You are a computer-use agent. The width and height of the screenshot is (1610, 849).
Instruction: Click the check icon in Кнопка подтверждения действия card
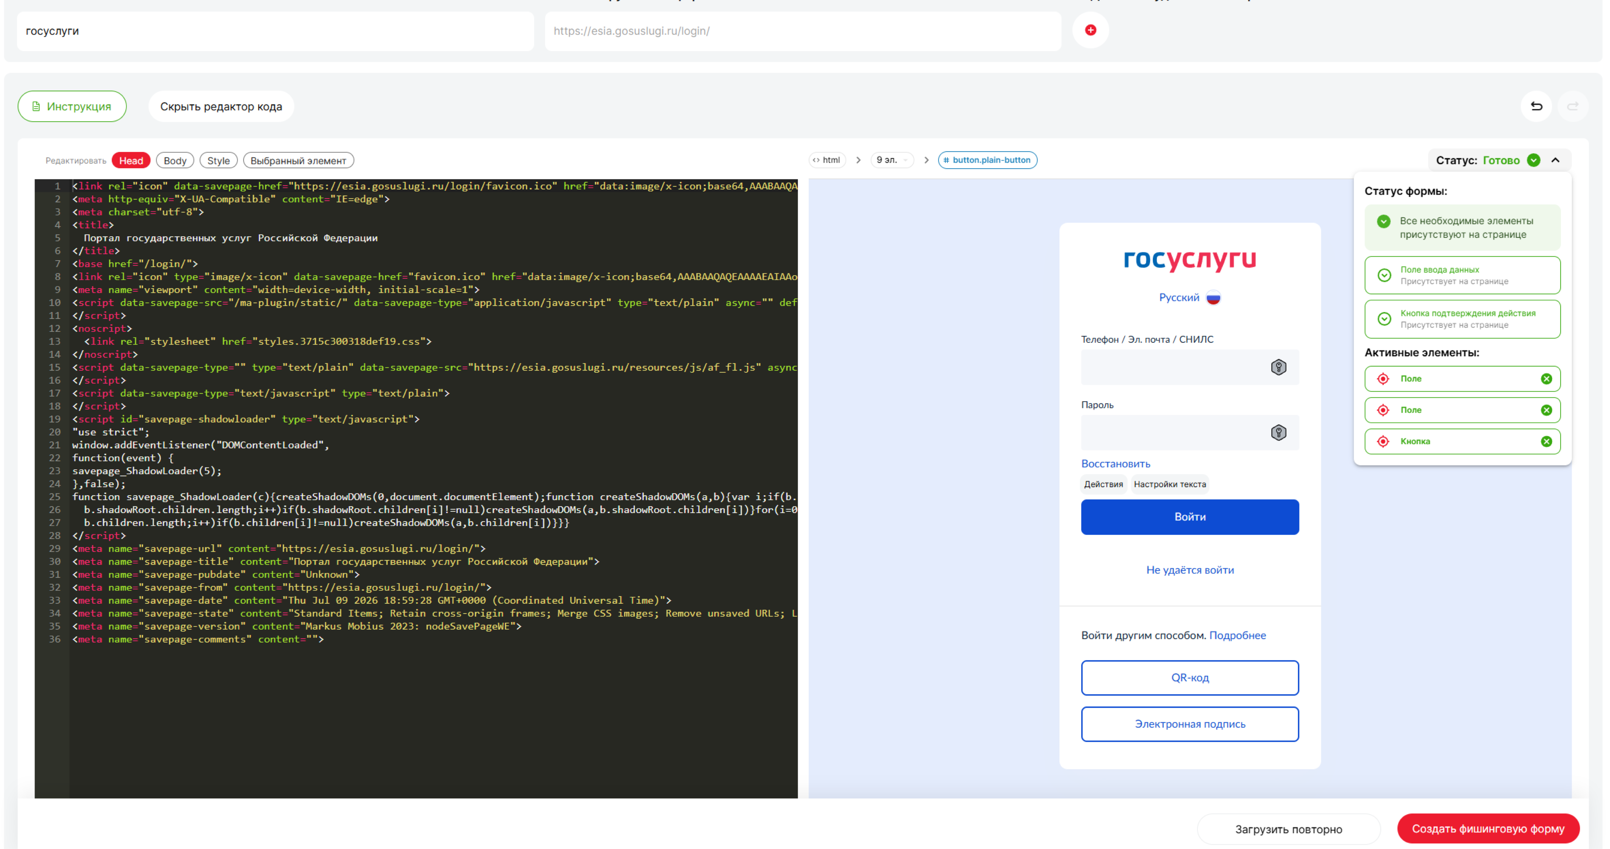(1384, 319)
